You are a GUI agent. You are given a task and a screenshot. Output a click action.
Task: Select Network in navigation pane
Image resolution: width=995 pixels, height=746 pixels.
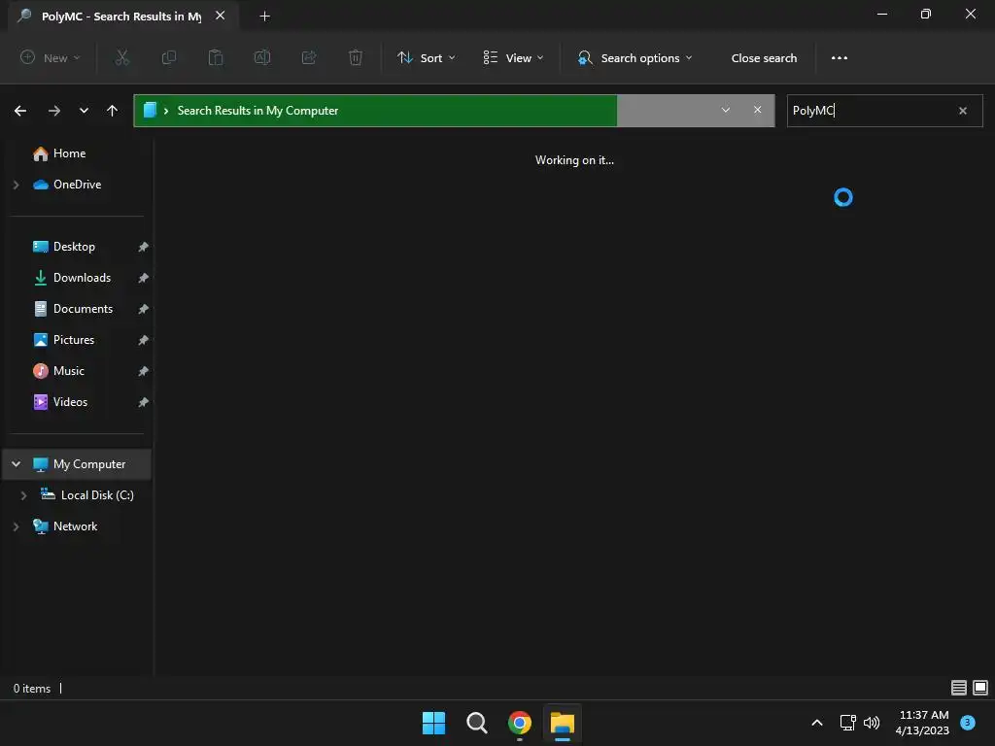65,526
